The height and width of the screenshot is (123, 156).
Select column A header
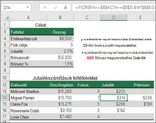(28, 17)
